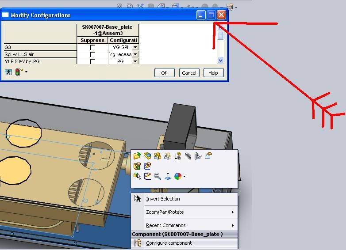
Task: Click the Component (SK007007-Base_plate) menu header
Action: (185, 234)
